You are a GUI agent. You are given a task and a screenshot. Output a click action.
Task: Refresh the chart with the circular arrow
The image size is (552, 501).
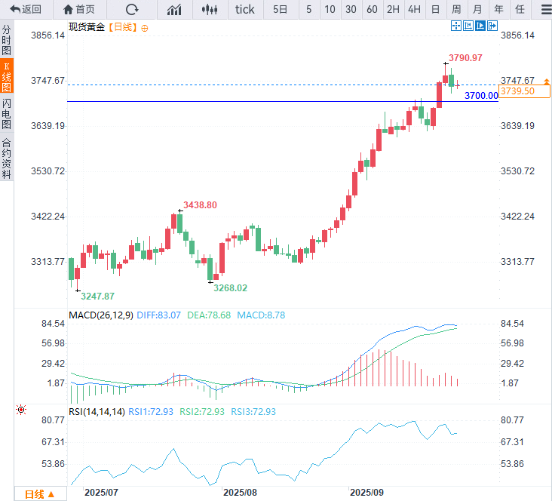(x=132, y=9)
